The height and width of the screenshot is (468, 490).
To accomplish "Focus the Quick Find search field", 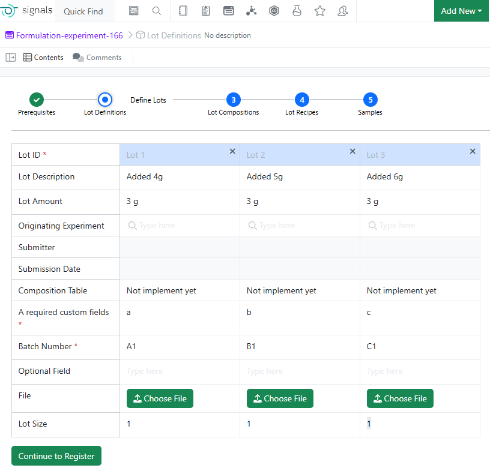I will point(85,11).
